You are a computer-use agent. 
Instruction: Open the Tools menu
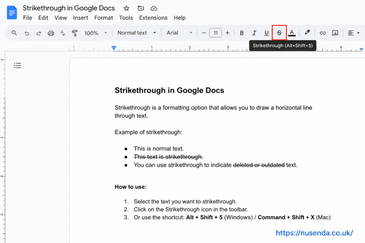[126, 18]
